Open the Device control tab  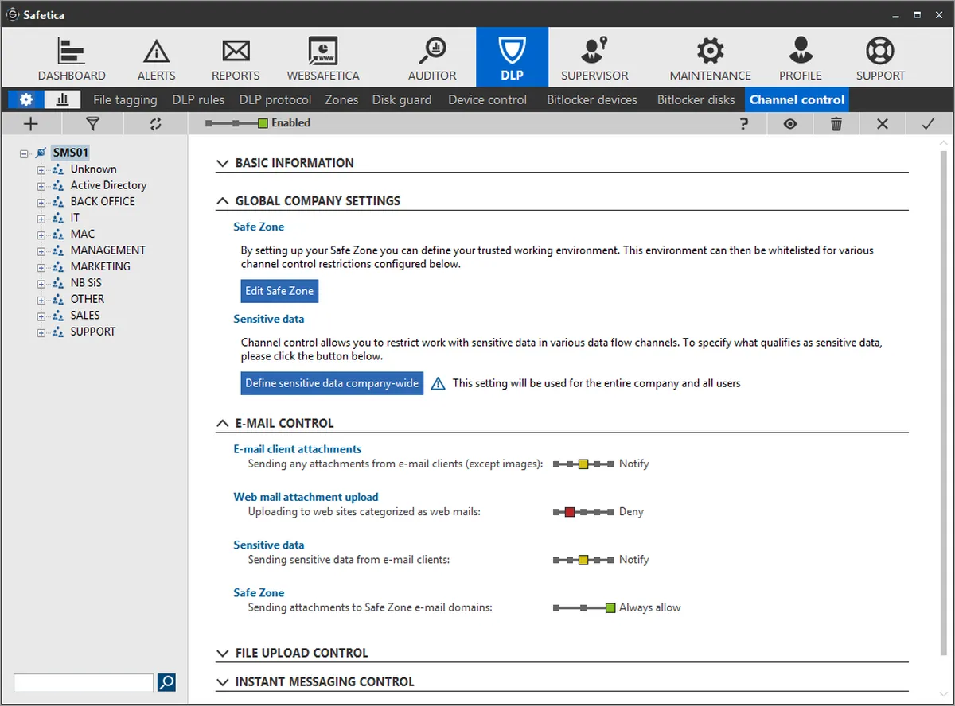tap(487, 99)
